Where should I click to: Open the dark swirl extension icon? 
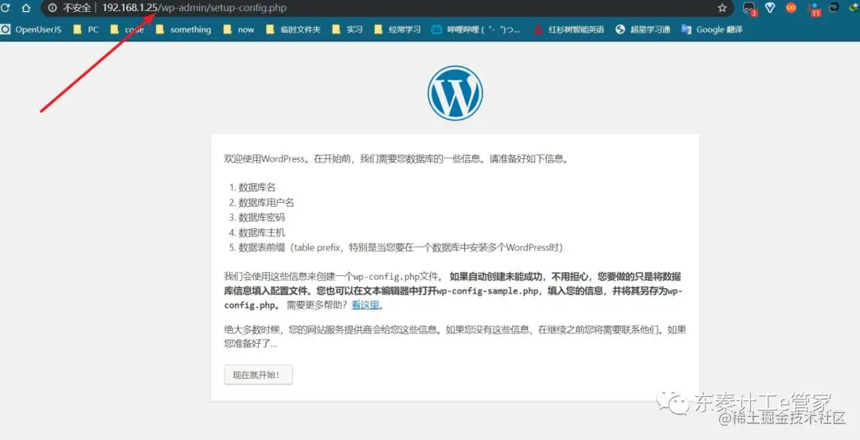point(834,8)
